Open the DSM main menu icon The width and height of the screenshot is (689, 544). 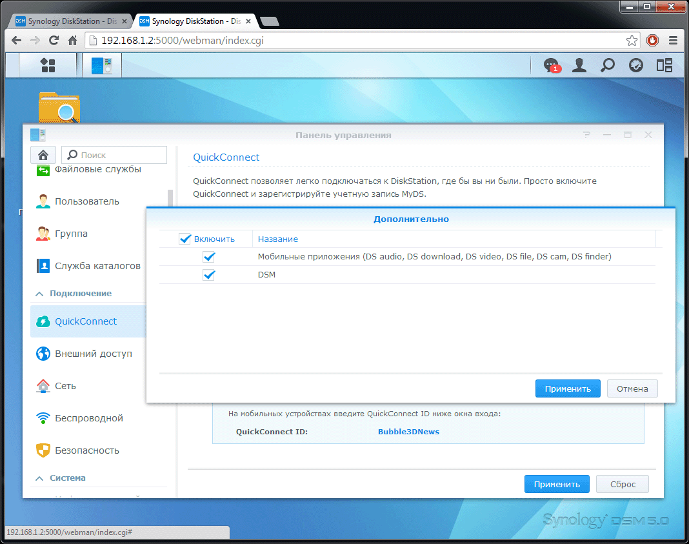tap(48, 65)
